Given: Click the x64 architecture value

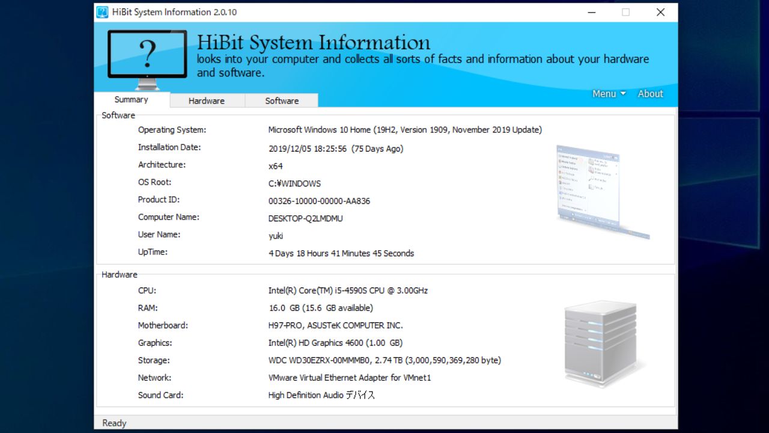Looking at the screenshot, I should [x=275, y=166].
